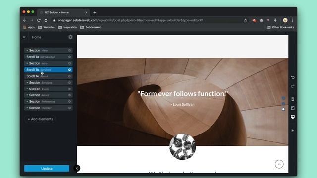Click the red extension icon in Chrome toolbar

tap(254, 20)
